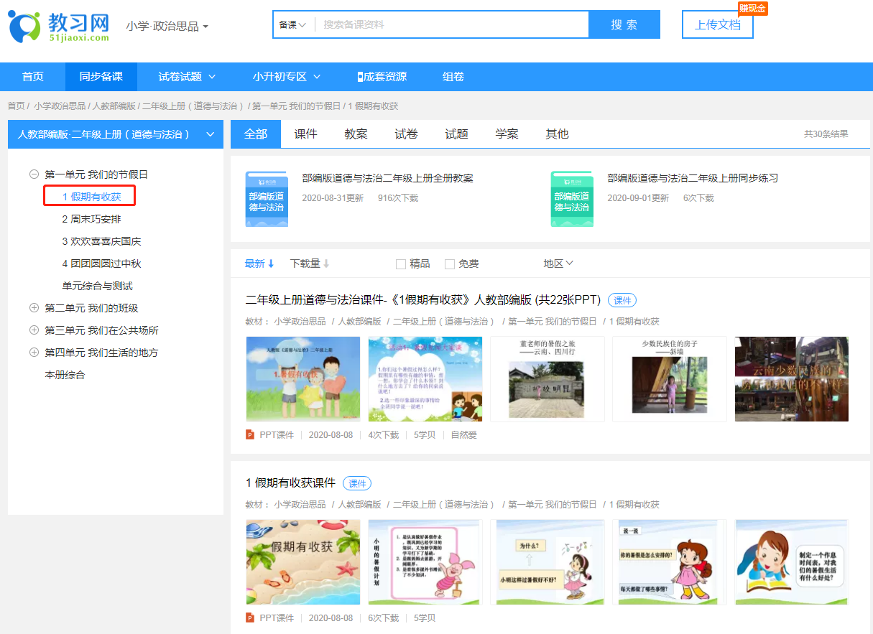This screenshot has height=634, width=873.
Task: Open the 《1假期有收获》人教部编版 22张PPT title
Action: pyautogui.click(x=423, y=300)
